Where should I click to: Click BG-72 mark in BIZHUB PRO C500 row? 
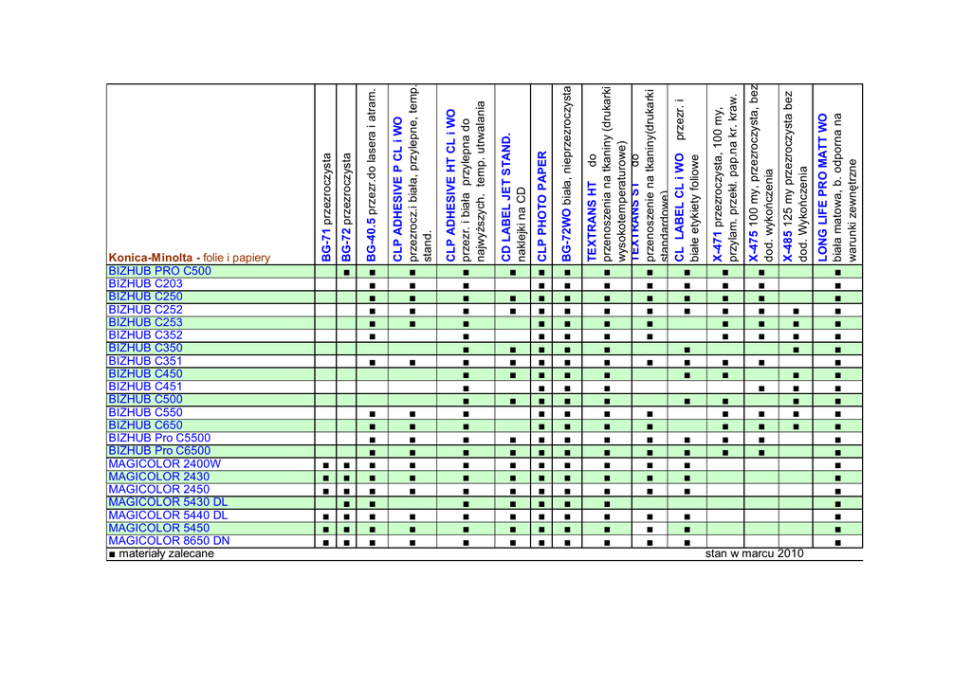tap(347, 272)
